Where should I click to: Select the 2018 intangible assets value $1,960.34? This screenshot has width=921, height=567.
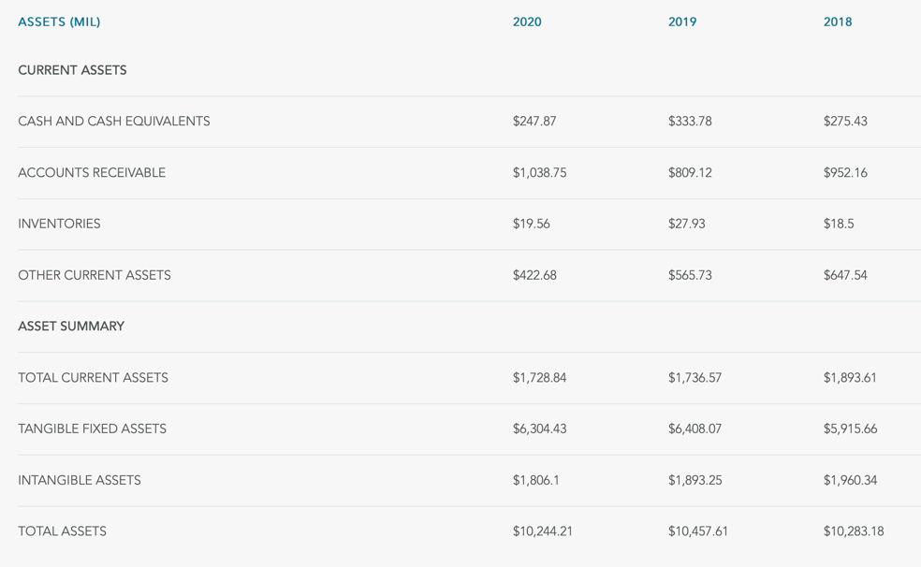[850, 480]
